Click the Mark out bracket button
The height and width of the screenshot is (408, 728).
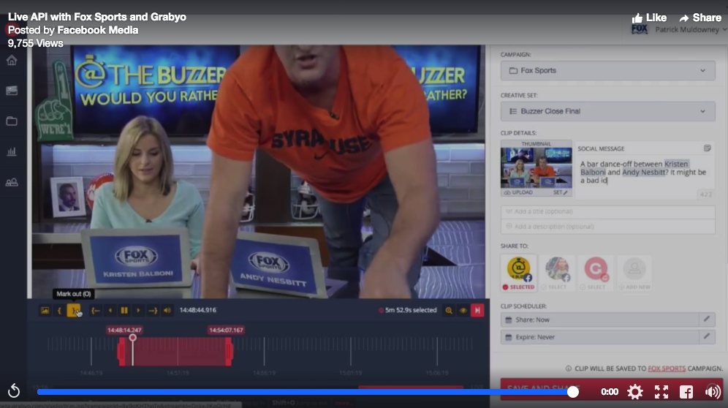pos(74,311)
